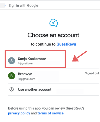Click the gray S avatar circle
This screenshot has width=100, height=122.
(x=12, y=61)
